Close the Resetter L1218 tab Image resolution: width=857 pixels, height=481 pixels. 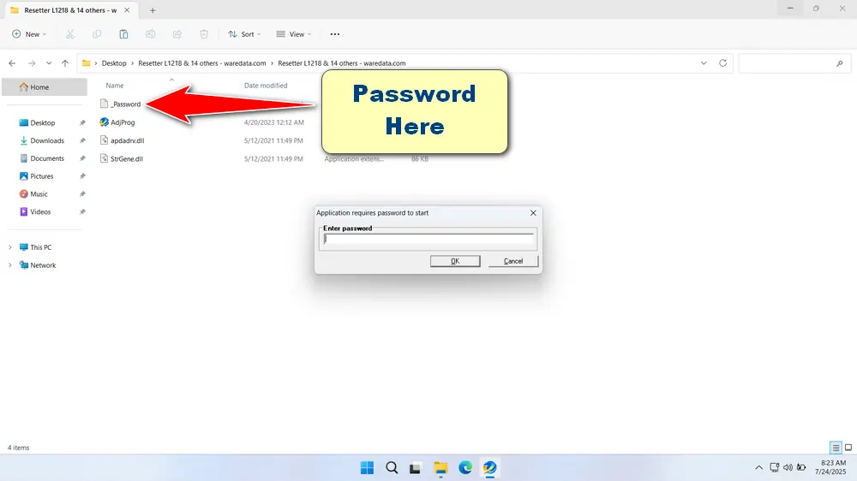pyautogui.click(x=127, y=10)
